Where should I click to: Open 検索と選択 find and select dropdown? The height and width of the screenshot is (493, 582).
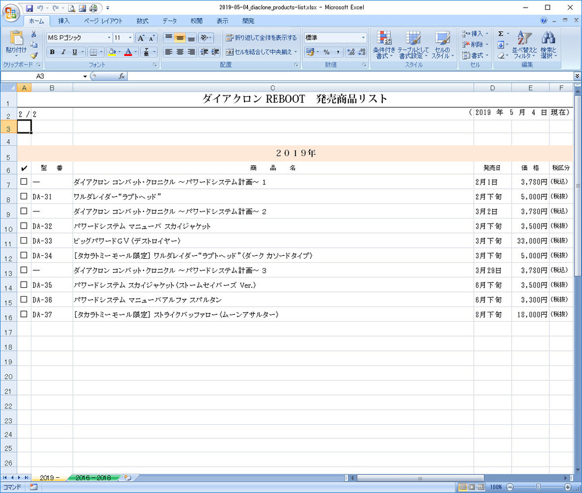pyautogui.click(x=548, y=45)
